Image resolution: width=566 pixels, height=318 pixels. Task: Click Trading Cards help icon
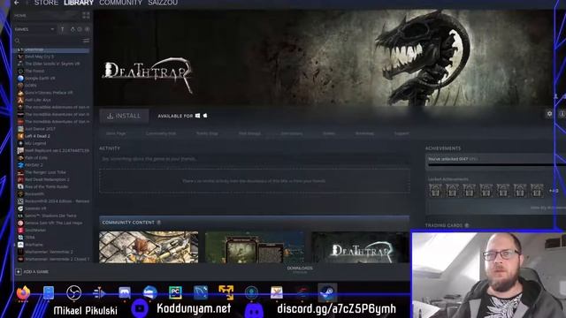click(x=467, y=225)
